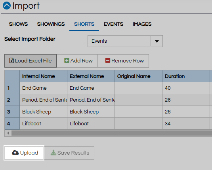Open the Select Import Folder combo box

125,41
